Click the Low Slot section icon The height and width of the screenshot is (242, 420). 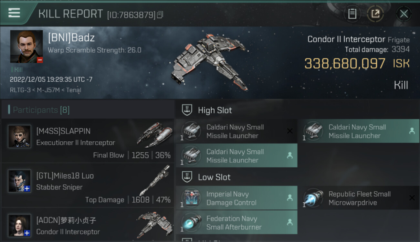pos(187,177)
